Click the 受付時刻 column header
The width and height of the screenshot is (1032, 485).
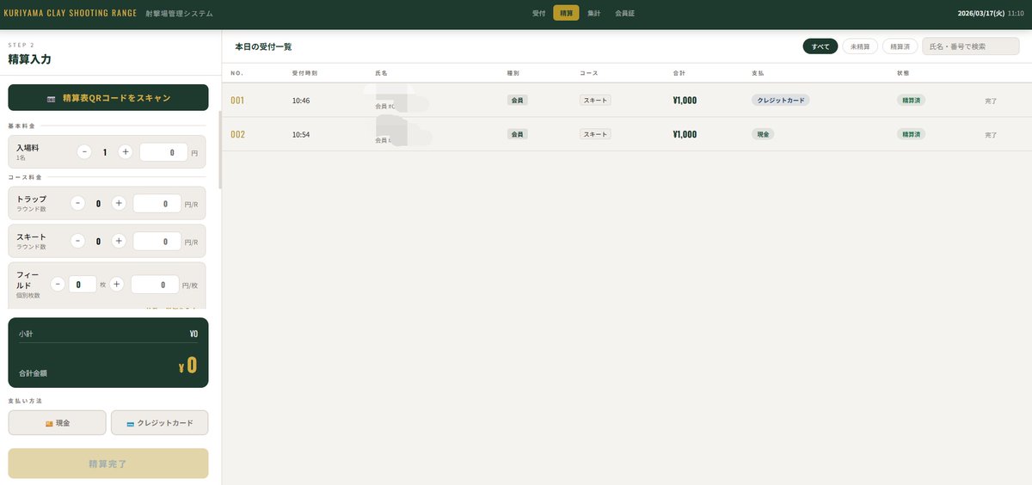(304, 73)
